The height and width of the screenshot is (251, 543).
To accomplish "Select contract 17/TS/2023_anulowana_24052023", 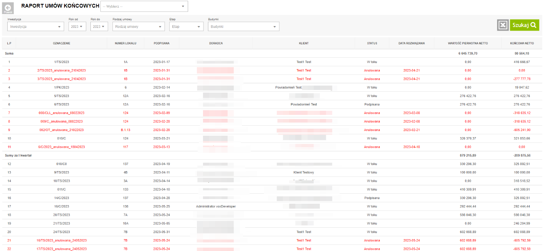I will coord(61,249).
